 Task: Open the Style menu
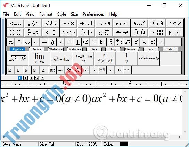61,14
